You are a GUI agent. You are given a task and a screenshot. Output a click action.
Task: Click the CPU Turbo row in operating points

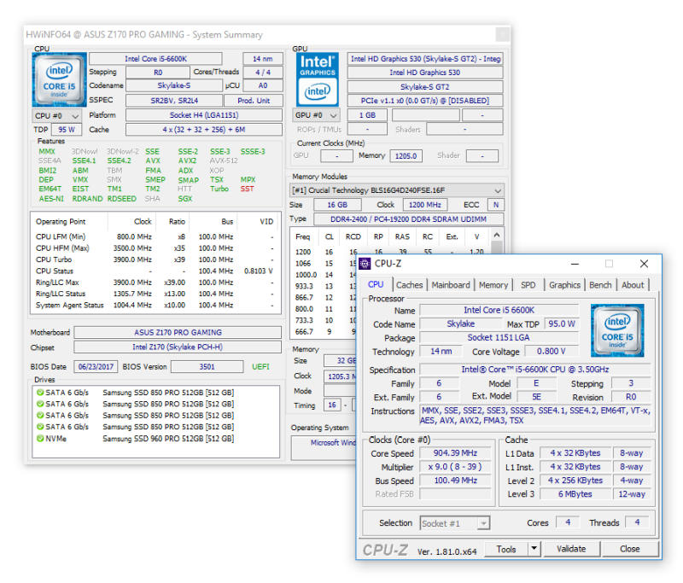[155, 259]
